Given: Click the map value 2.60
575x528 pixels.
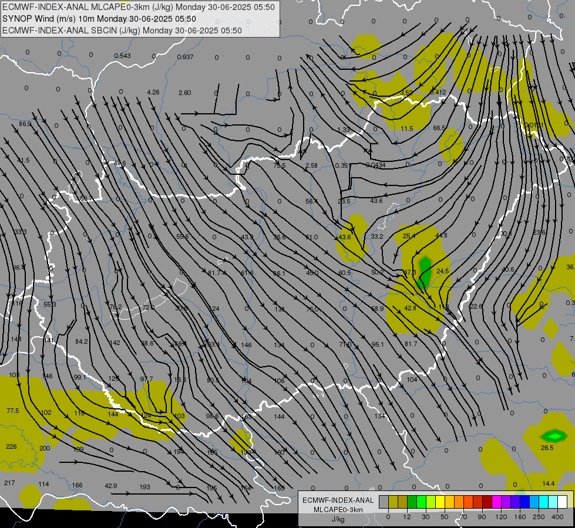Looking at the screenshot, I should coord(185,93).
